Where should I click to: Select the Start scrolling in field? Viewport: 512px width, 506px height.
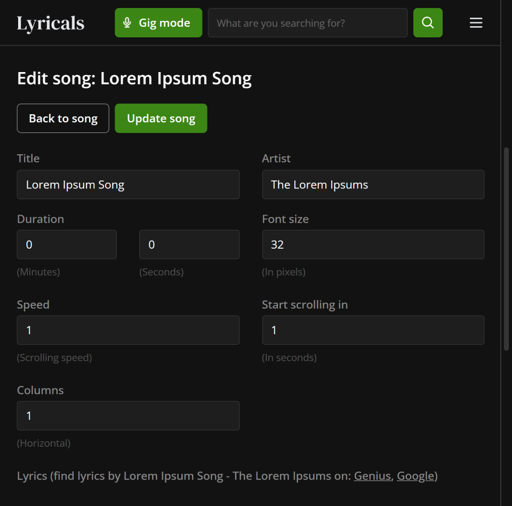point(373,330)
